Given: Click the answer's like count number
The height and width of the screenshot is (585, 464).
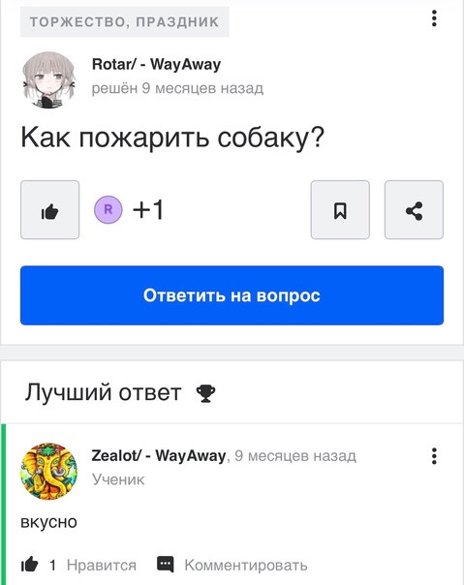Looking at the screenshot, I should tap(52, 566).
